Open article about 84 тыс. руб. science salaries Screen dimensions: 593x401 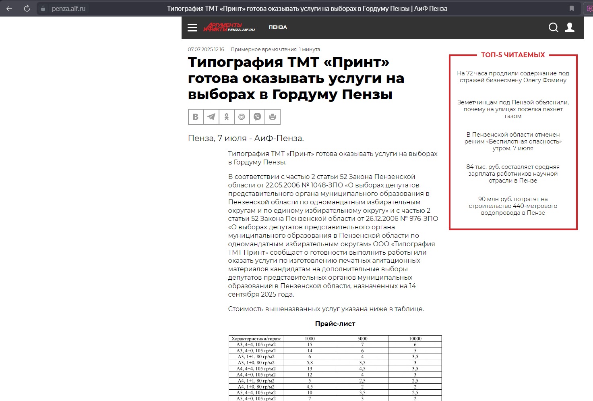[x=513, y=174]
